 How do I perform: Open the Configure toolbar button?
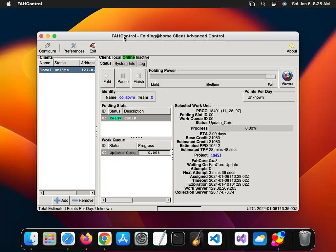click(47, 48)
